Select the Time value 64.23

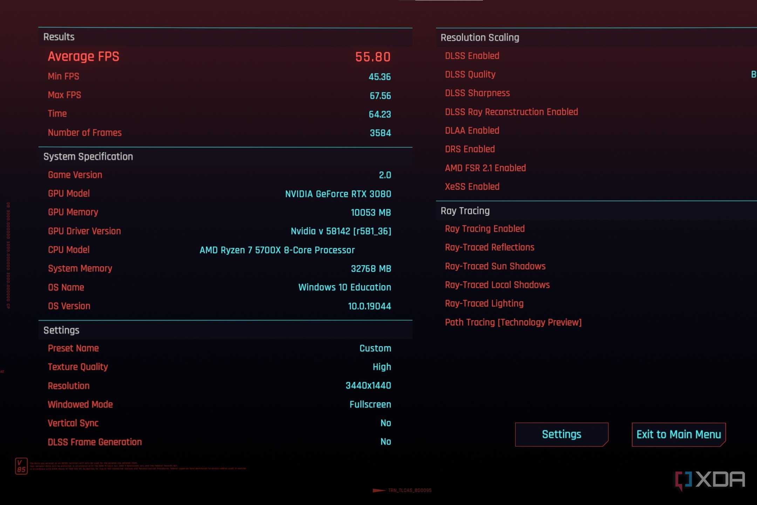click(x=380, y=114)
